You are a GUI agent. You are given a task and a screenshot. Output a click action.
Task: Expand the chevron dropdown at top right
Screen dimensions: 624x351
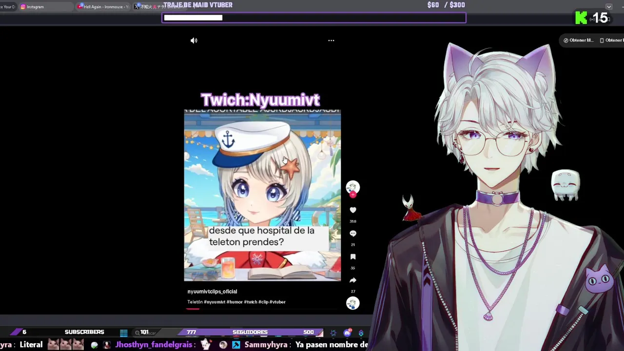609,7
